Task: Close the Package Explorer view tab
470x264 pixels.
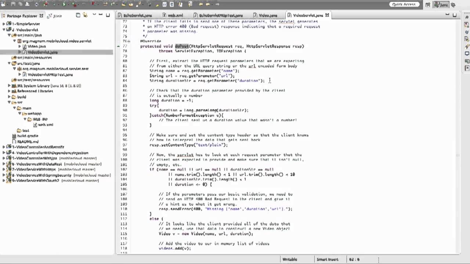Action: (x=41, y=16)
